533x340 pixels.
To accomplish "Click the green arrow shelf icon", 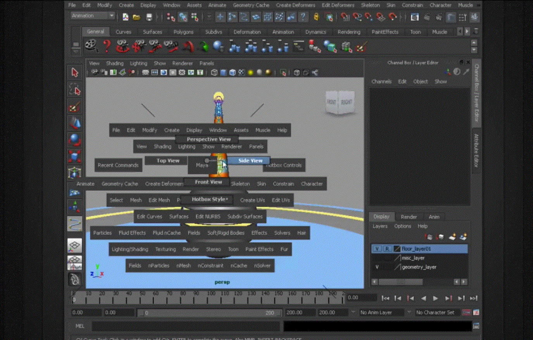I will point(204,47).
